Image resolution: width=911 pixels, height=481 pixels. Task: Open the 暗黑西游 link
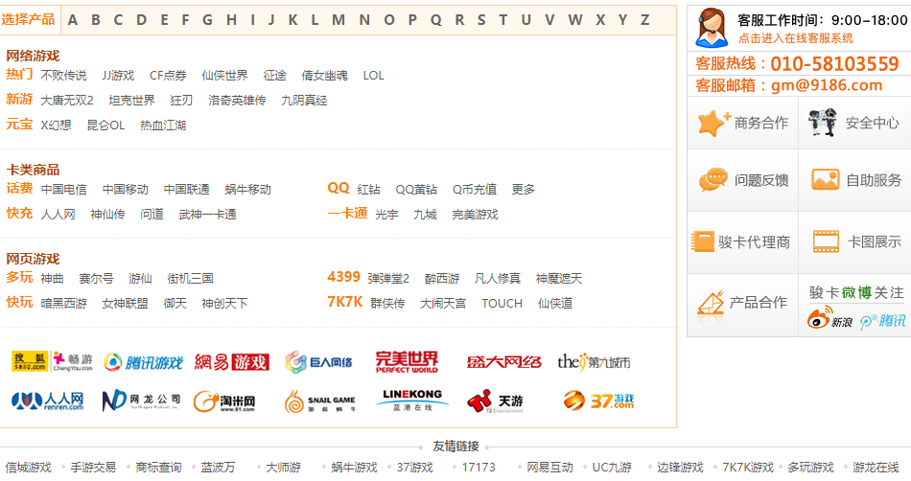[x=63, y=304]
